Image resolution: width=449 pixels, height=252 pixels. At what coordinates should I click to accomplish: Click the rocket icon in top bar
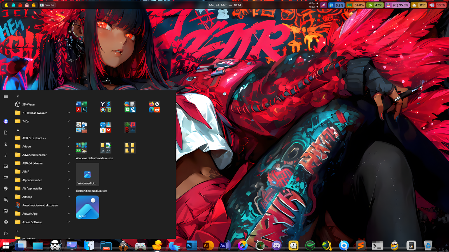(324, 5)
